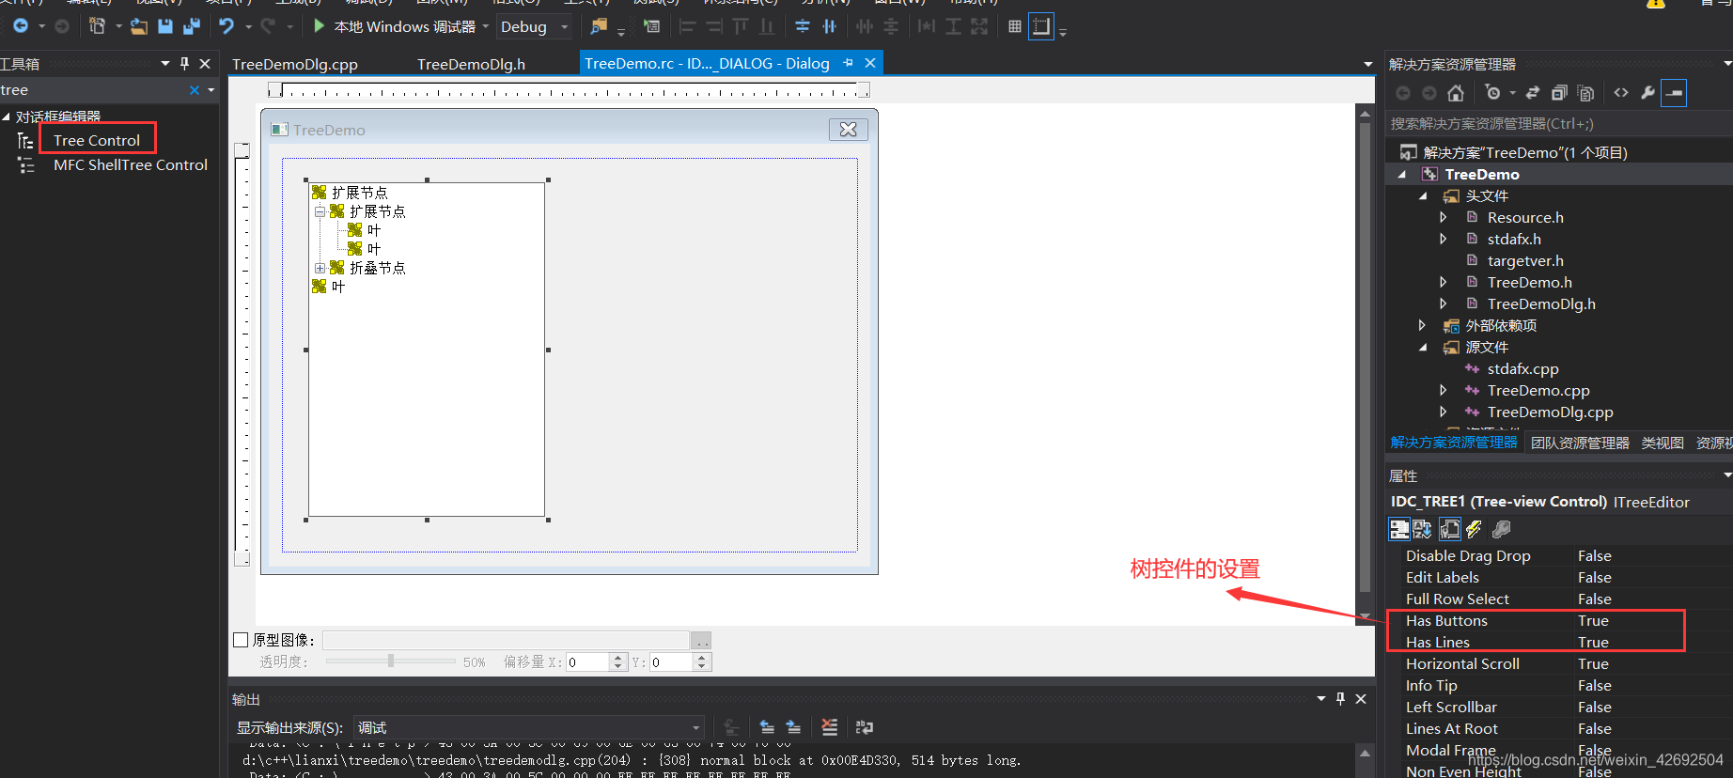The width and height of the screenshot is (1733, 778).
Task: Expand the Resource.h node
Action: pos(1444,217)
